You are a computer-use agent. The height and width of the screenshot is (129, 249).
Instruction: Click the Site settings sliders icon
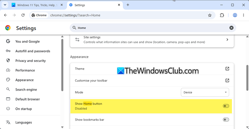coord(77,39)
